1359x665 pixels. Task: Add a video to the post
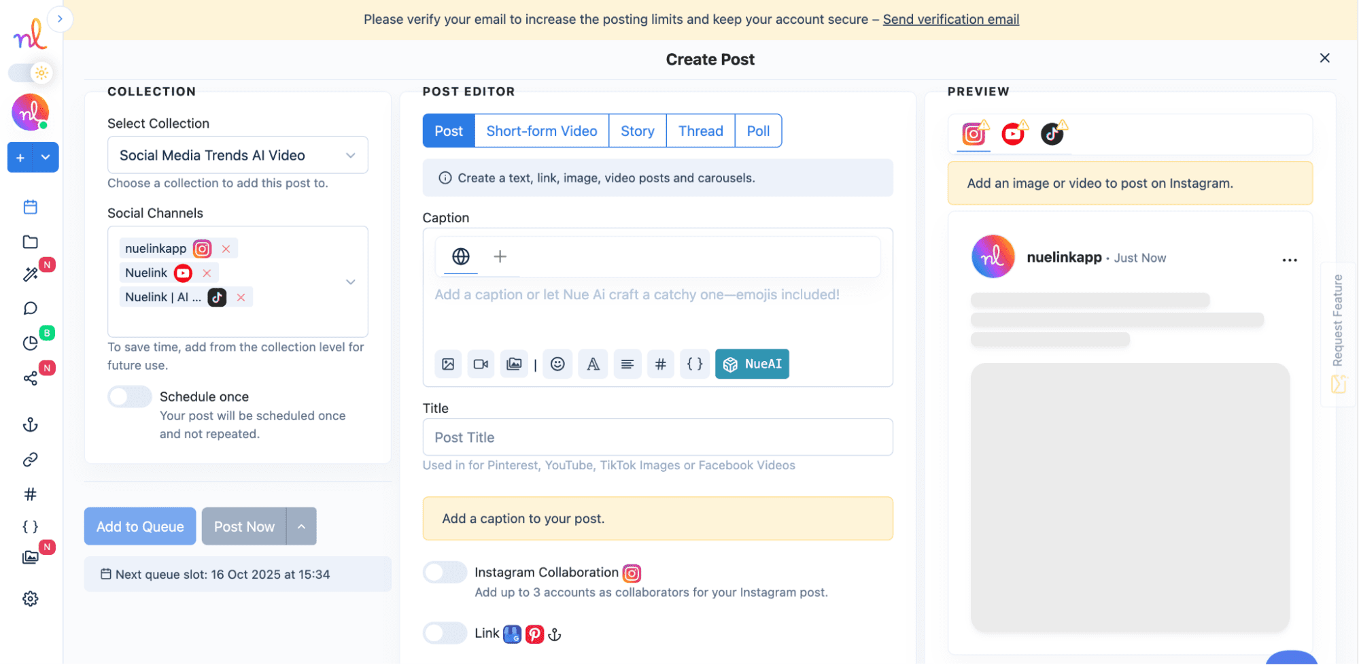click(481, 364)
